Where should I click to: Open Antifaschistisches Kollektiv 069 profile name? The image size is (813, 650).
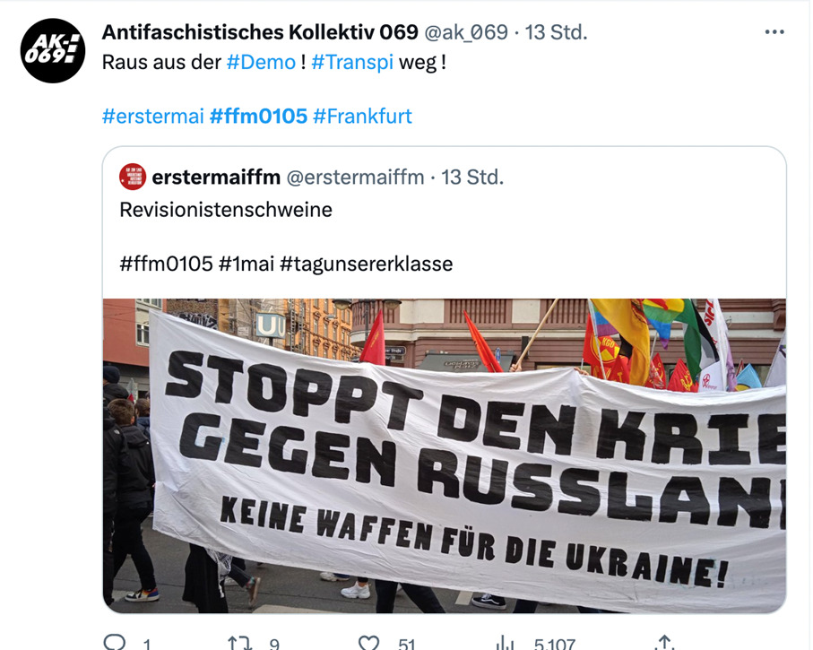tap(260, 32)
